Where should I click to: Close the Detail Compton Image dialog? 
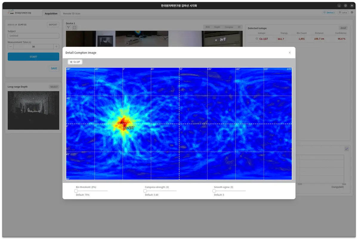289,53
